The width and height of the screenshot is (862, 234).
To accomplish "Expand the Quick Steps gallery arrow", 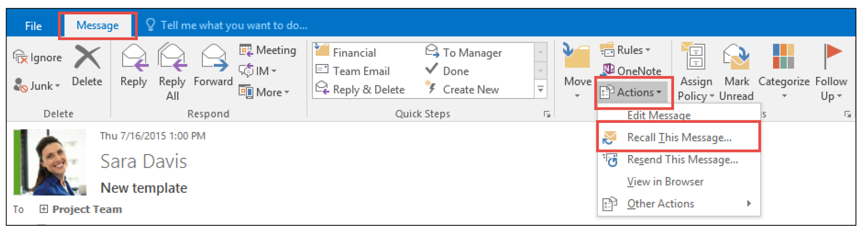I will coord(540,90).
